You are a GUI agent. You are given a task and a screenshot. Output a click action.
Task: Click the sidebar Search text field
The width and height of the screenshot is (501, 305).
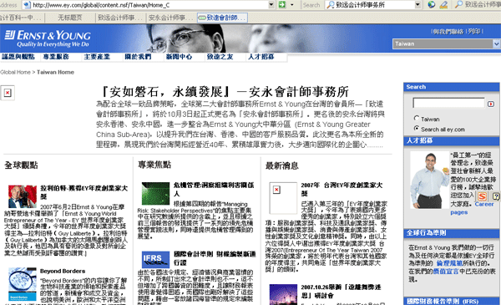point(448,103)
